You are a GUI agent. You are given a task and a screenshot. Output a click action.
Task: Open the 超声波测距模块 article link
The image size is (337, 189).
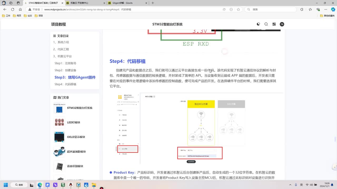[76, 152]
